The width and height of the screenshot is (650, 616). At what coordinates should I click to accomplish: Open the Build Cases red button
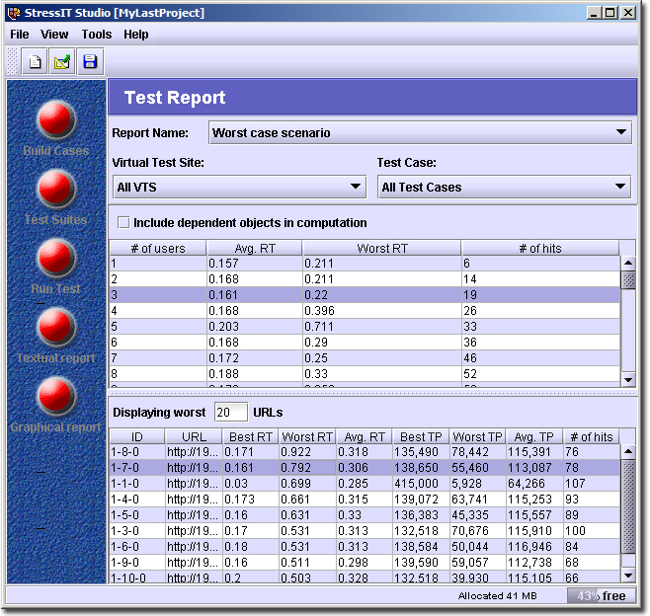tap(56, 119)
